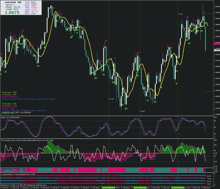
Task: Click the third green highlighted time marker on time axis
Action: point(178,188)
